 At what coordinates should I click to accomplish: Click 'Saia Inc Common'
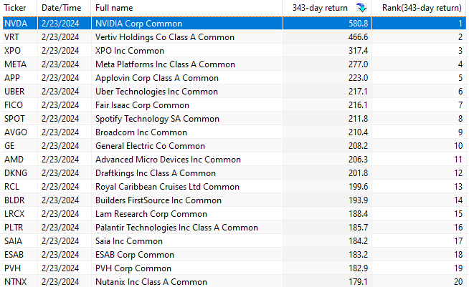pos(129,241)
